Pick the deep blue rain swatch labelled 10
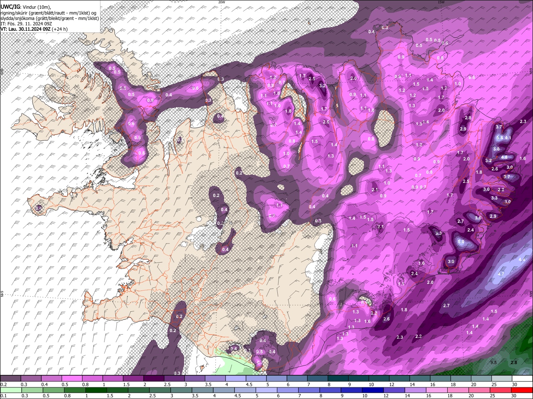The image size is (533, 399). [372, 390]
